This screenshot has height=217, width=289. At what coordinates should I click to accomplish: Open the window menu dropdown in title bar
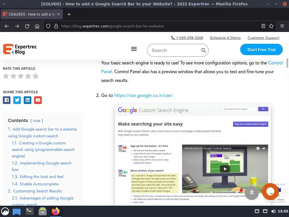4,4
